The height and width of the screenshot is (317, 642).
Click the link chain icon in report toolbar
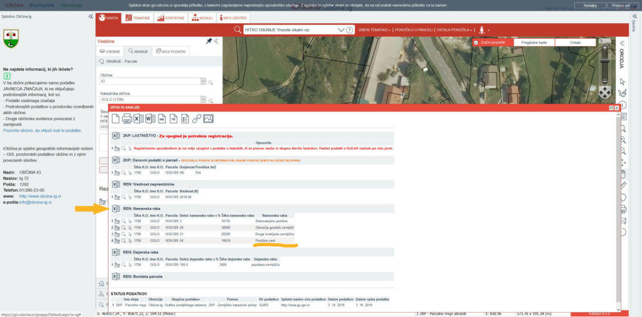pyautogui.click(x=196, y=118)
